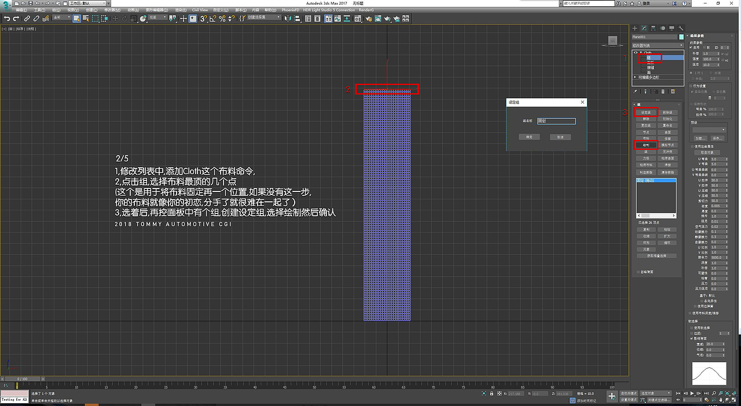Screen dimensions: 741x406
Task: Open the PhoenixFD menu
Action: [290, 10]
